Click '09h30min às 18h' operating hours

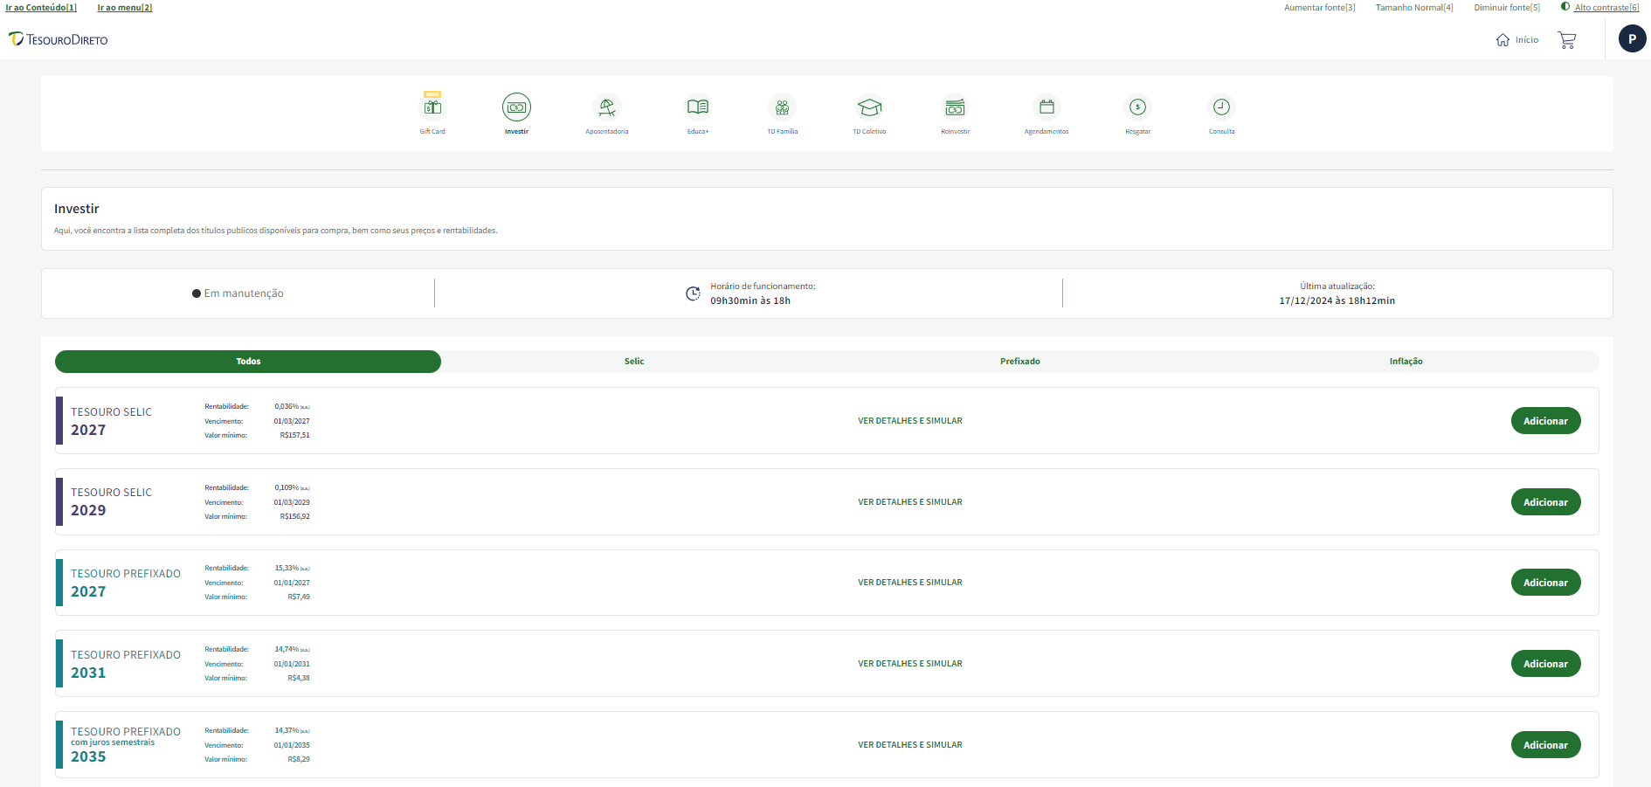point(750,300)
